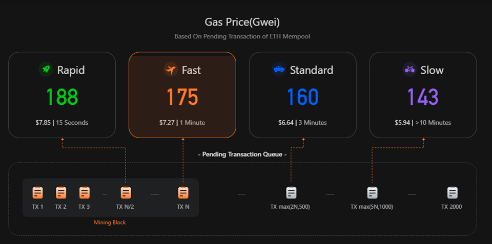Click the TX max(2N,500) transaction icon
The height and width of the screenshot is (244, 492).
291,193
